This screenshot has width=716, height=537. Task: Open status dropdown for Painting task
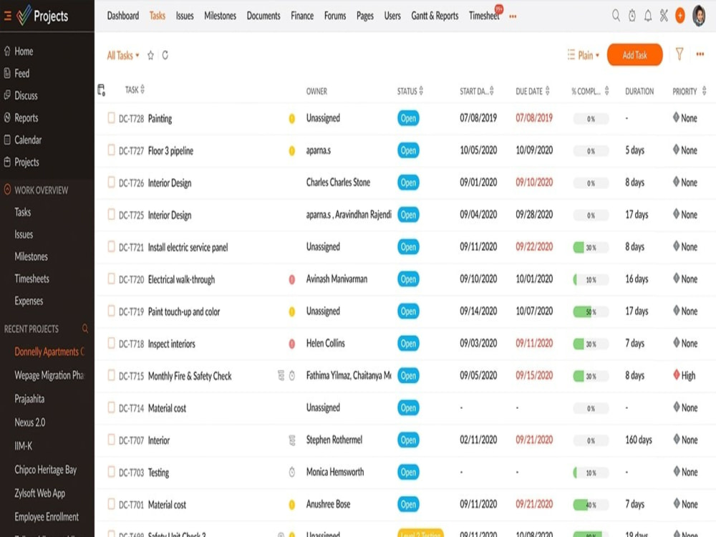tap(408, 118)
